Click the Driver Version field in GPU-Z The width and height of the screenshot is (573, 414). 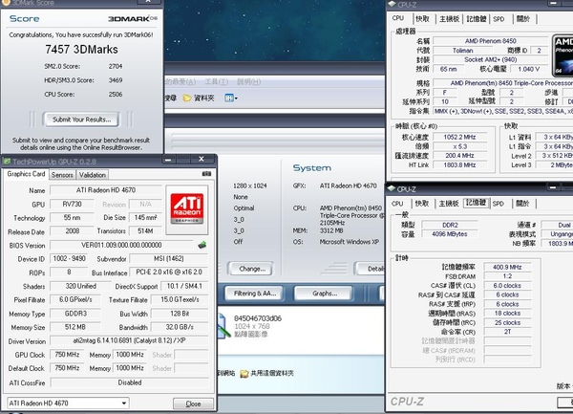[x=129, y=340]
